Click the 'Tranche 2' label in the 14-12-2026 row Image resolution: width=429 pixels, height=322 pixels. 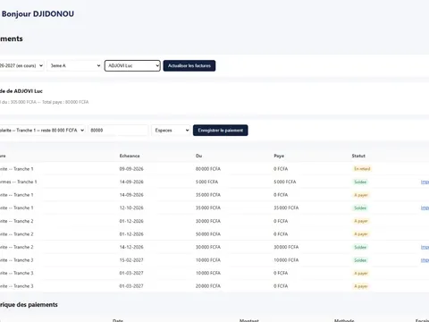[x=23, y=247]
